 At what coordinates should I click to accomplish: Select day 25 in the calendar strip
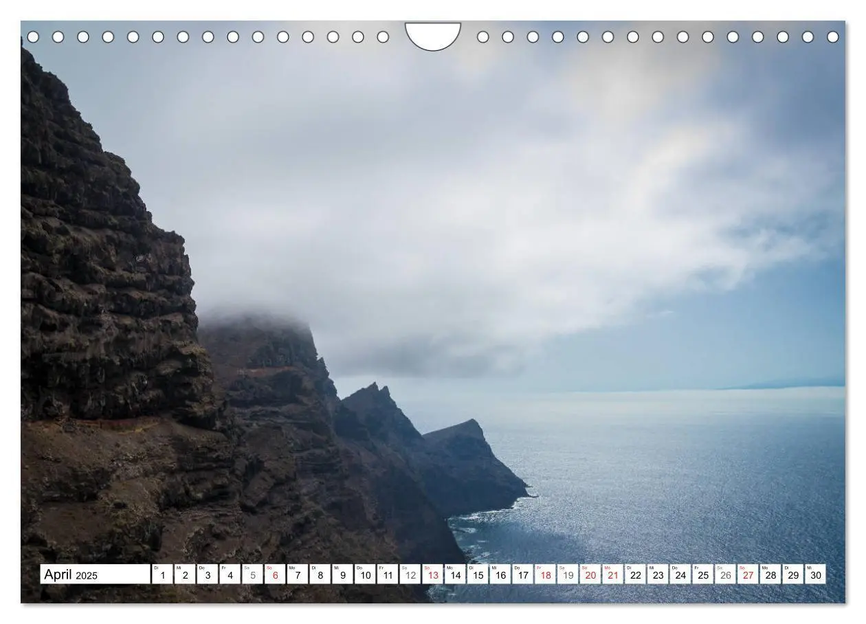click(703, 575)
